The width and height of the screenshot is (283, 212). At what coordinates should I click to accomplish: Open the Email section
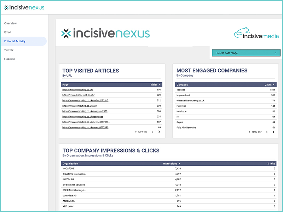coord(8,32)
